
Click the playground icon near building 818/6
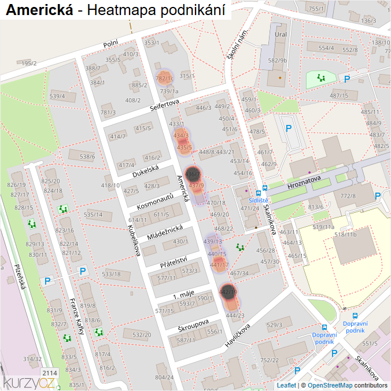pyautogui.click(x=99, y=332)
